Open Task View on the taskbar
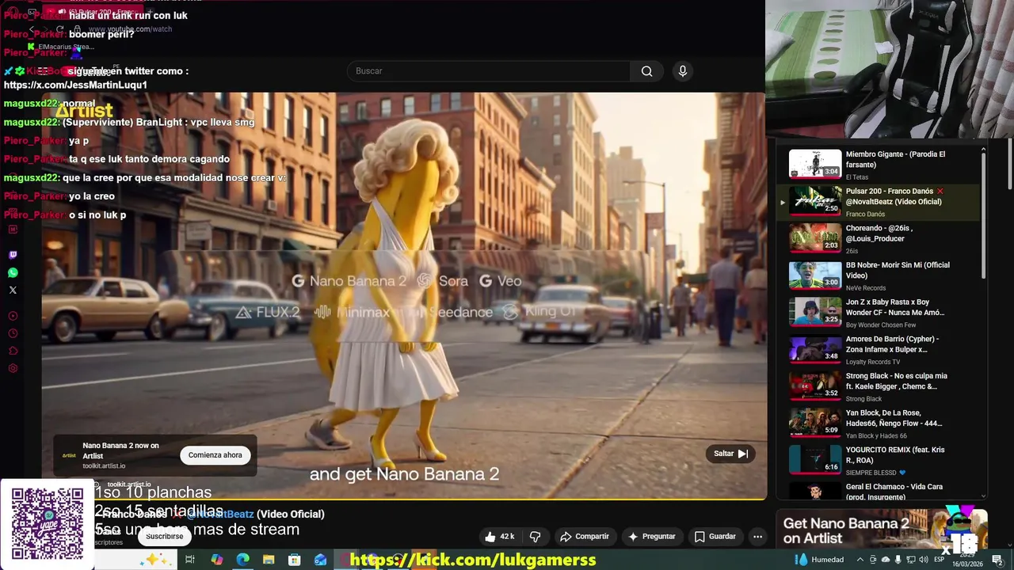The height and width of the screenshot is (570, 1014). pyautogui.click(x=190, y=560)
